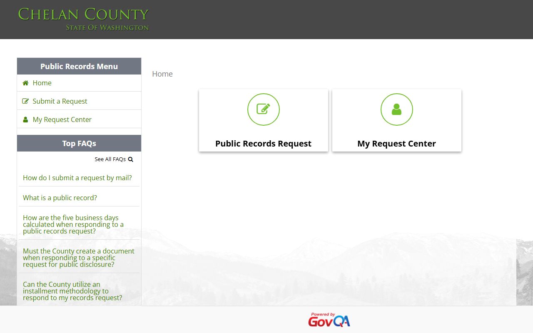Open Submit a Request menu entry
This screenshot has height=333, width=533.
coord(60,101)
